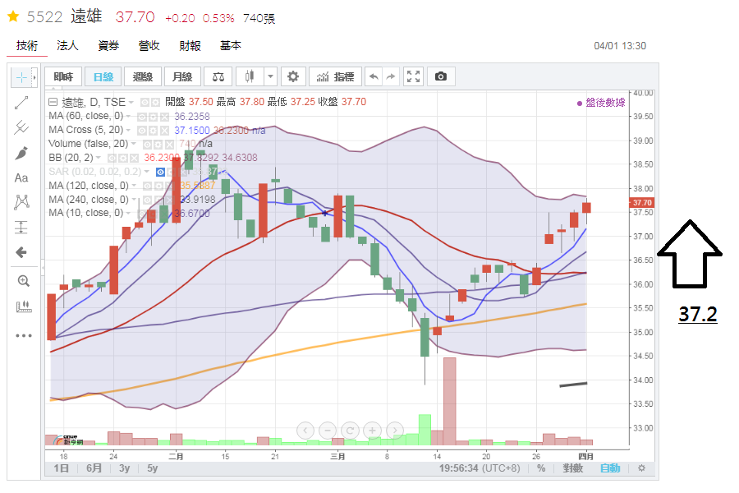
Task: Open dropdown for MA (60, close, 0)
Action: (128, 117)
